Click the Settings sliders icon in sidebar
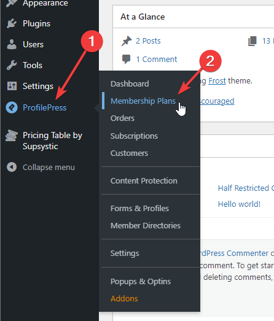The image size is (274, 321). click(12, 86)
